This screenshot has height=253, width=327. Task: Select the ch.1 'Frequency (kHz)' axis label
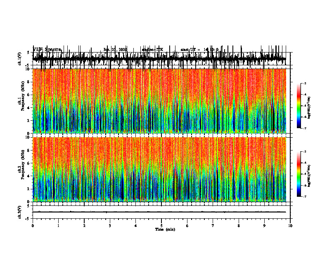23,96
